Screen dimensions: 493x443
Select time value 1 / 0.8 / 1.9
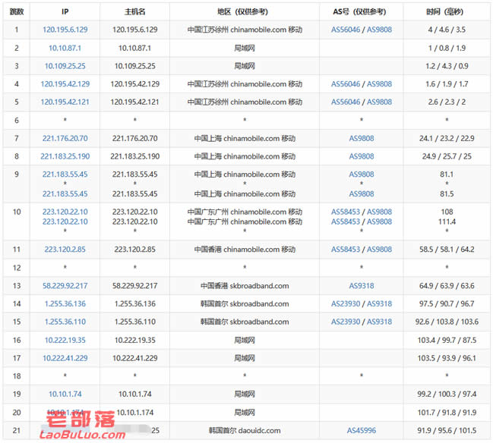[447, 48]
